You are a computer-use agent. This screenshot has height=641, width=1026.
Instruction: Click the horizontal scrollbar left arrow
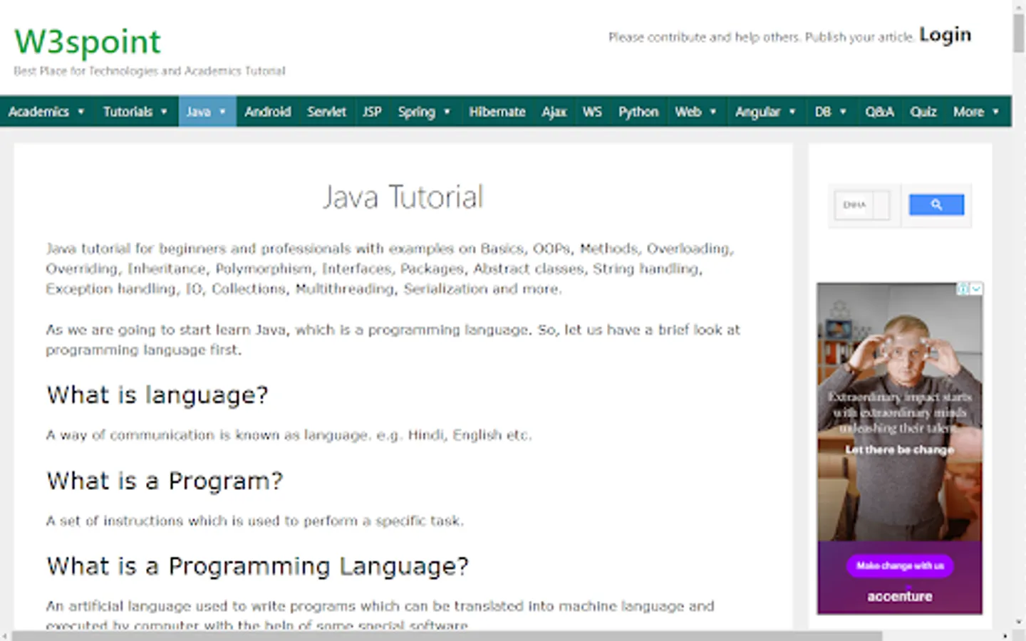[x=6, y=635]
